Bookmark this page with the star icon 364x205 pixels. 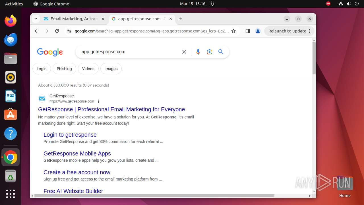pos(233,31)
